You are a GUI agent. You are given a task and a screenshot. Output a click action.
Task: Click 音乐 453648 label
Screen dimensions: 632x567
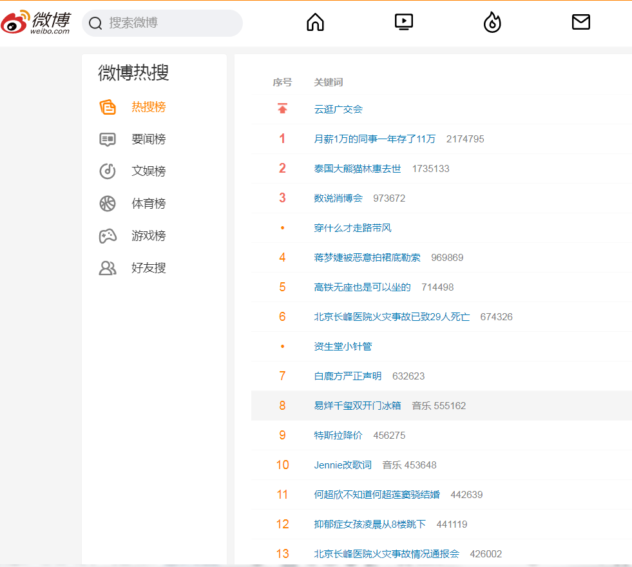pyautogui.click(x=409, y=465)
